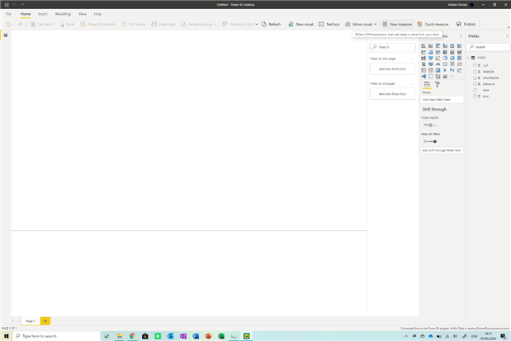Screen dimensions: 511x341
Task: Check the co2 field checkbox
Action: tap(475, 65)
